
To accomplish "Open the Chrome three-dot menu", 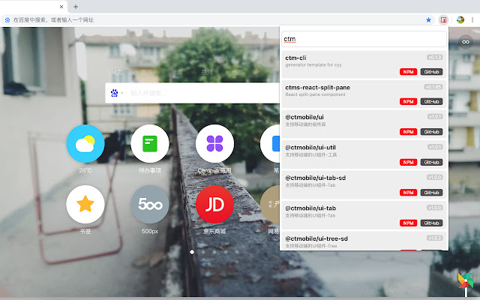I will click(x=472, y=20).
